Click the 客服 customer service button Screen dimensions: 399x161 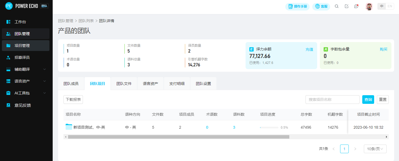[321, 6]
